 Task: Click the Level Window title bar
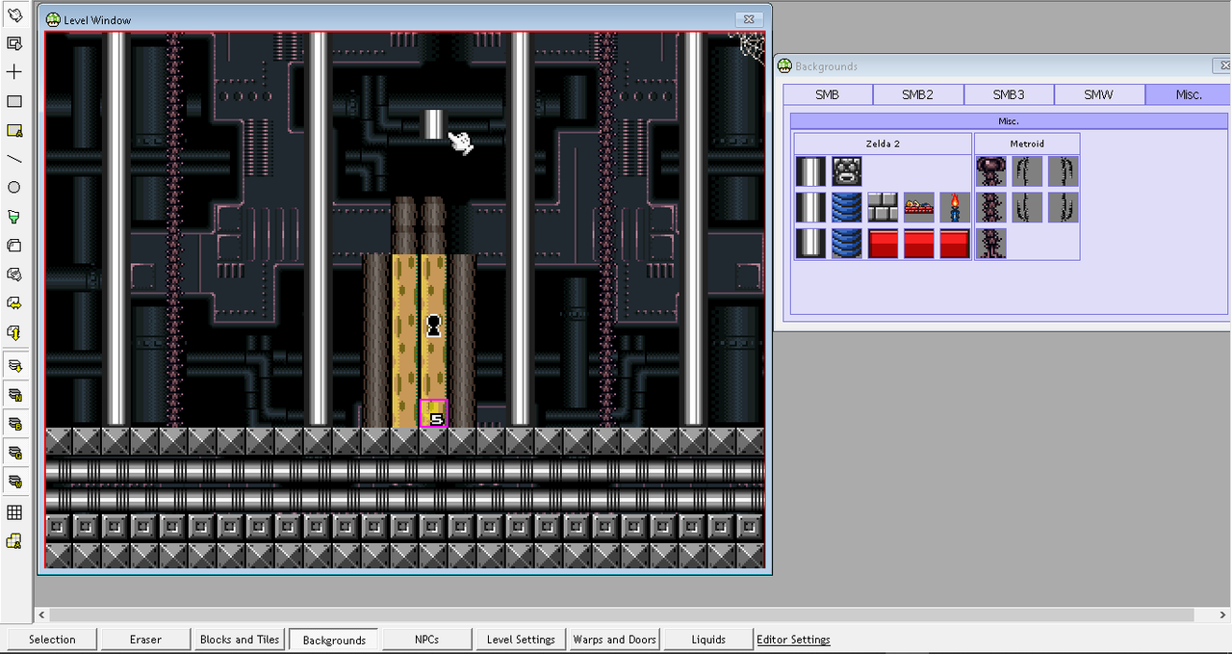coord(404,20)
